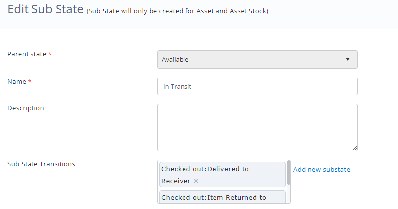Click the Asset and Asset Stock note text
Image resolution: width=398 pixels, height=209 pixels.
[177, 11]
